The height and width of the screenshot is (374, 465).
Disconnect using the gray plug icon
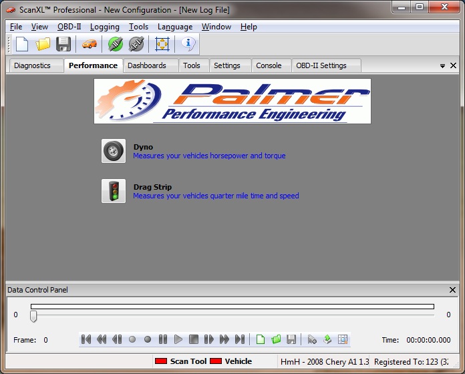136,45
